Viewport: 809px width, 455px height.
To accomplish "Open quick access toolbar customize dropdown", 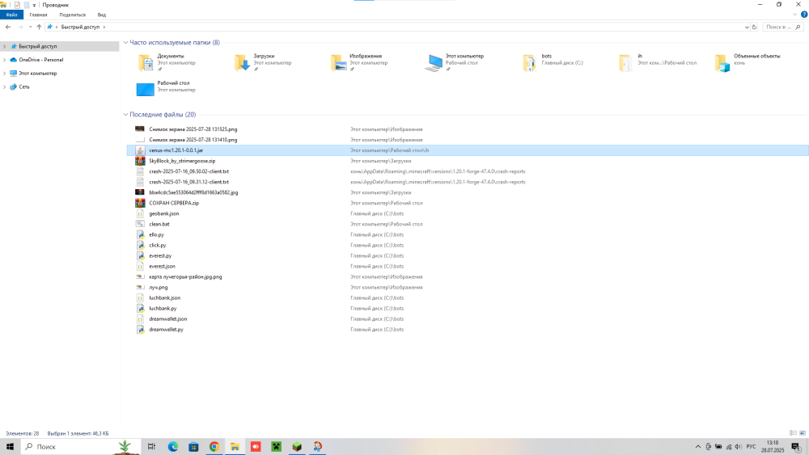I will click(34, 5).
